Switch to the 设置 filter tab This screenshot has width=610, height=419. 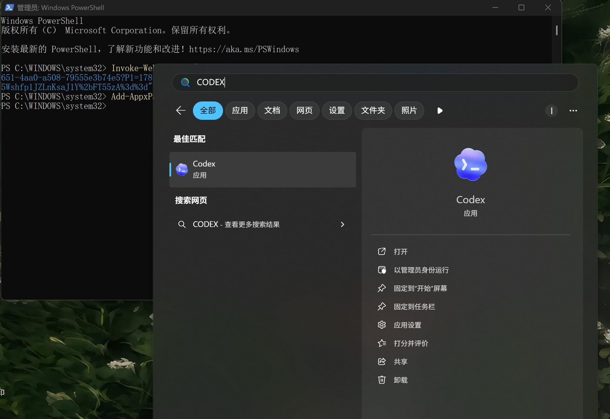tap(337, 111)
